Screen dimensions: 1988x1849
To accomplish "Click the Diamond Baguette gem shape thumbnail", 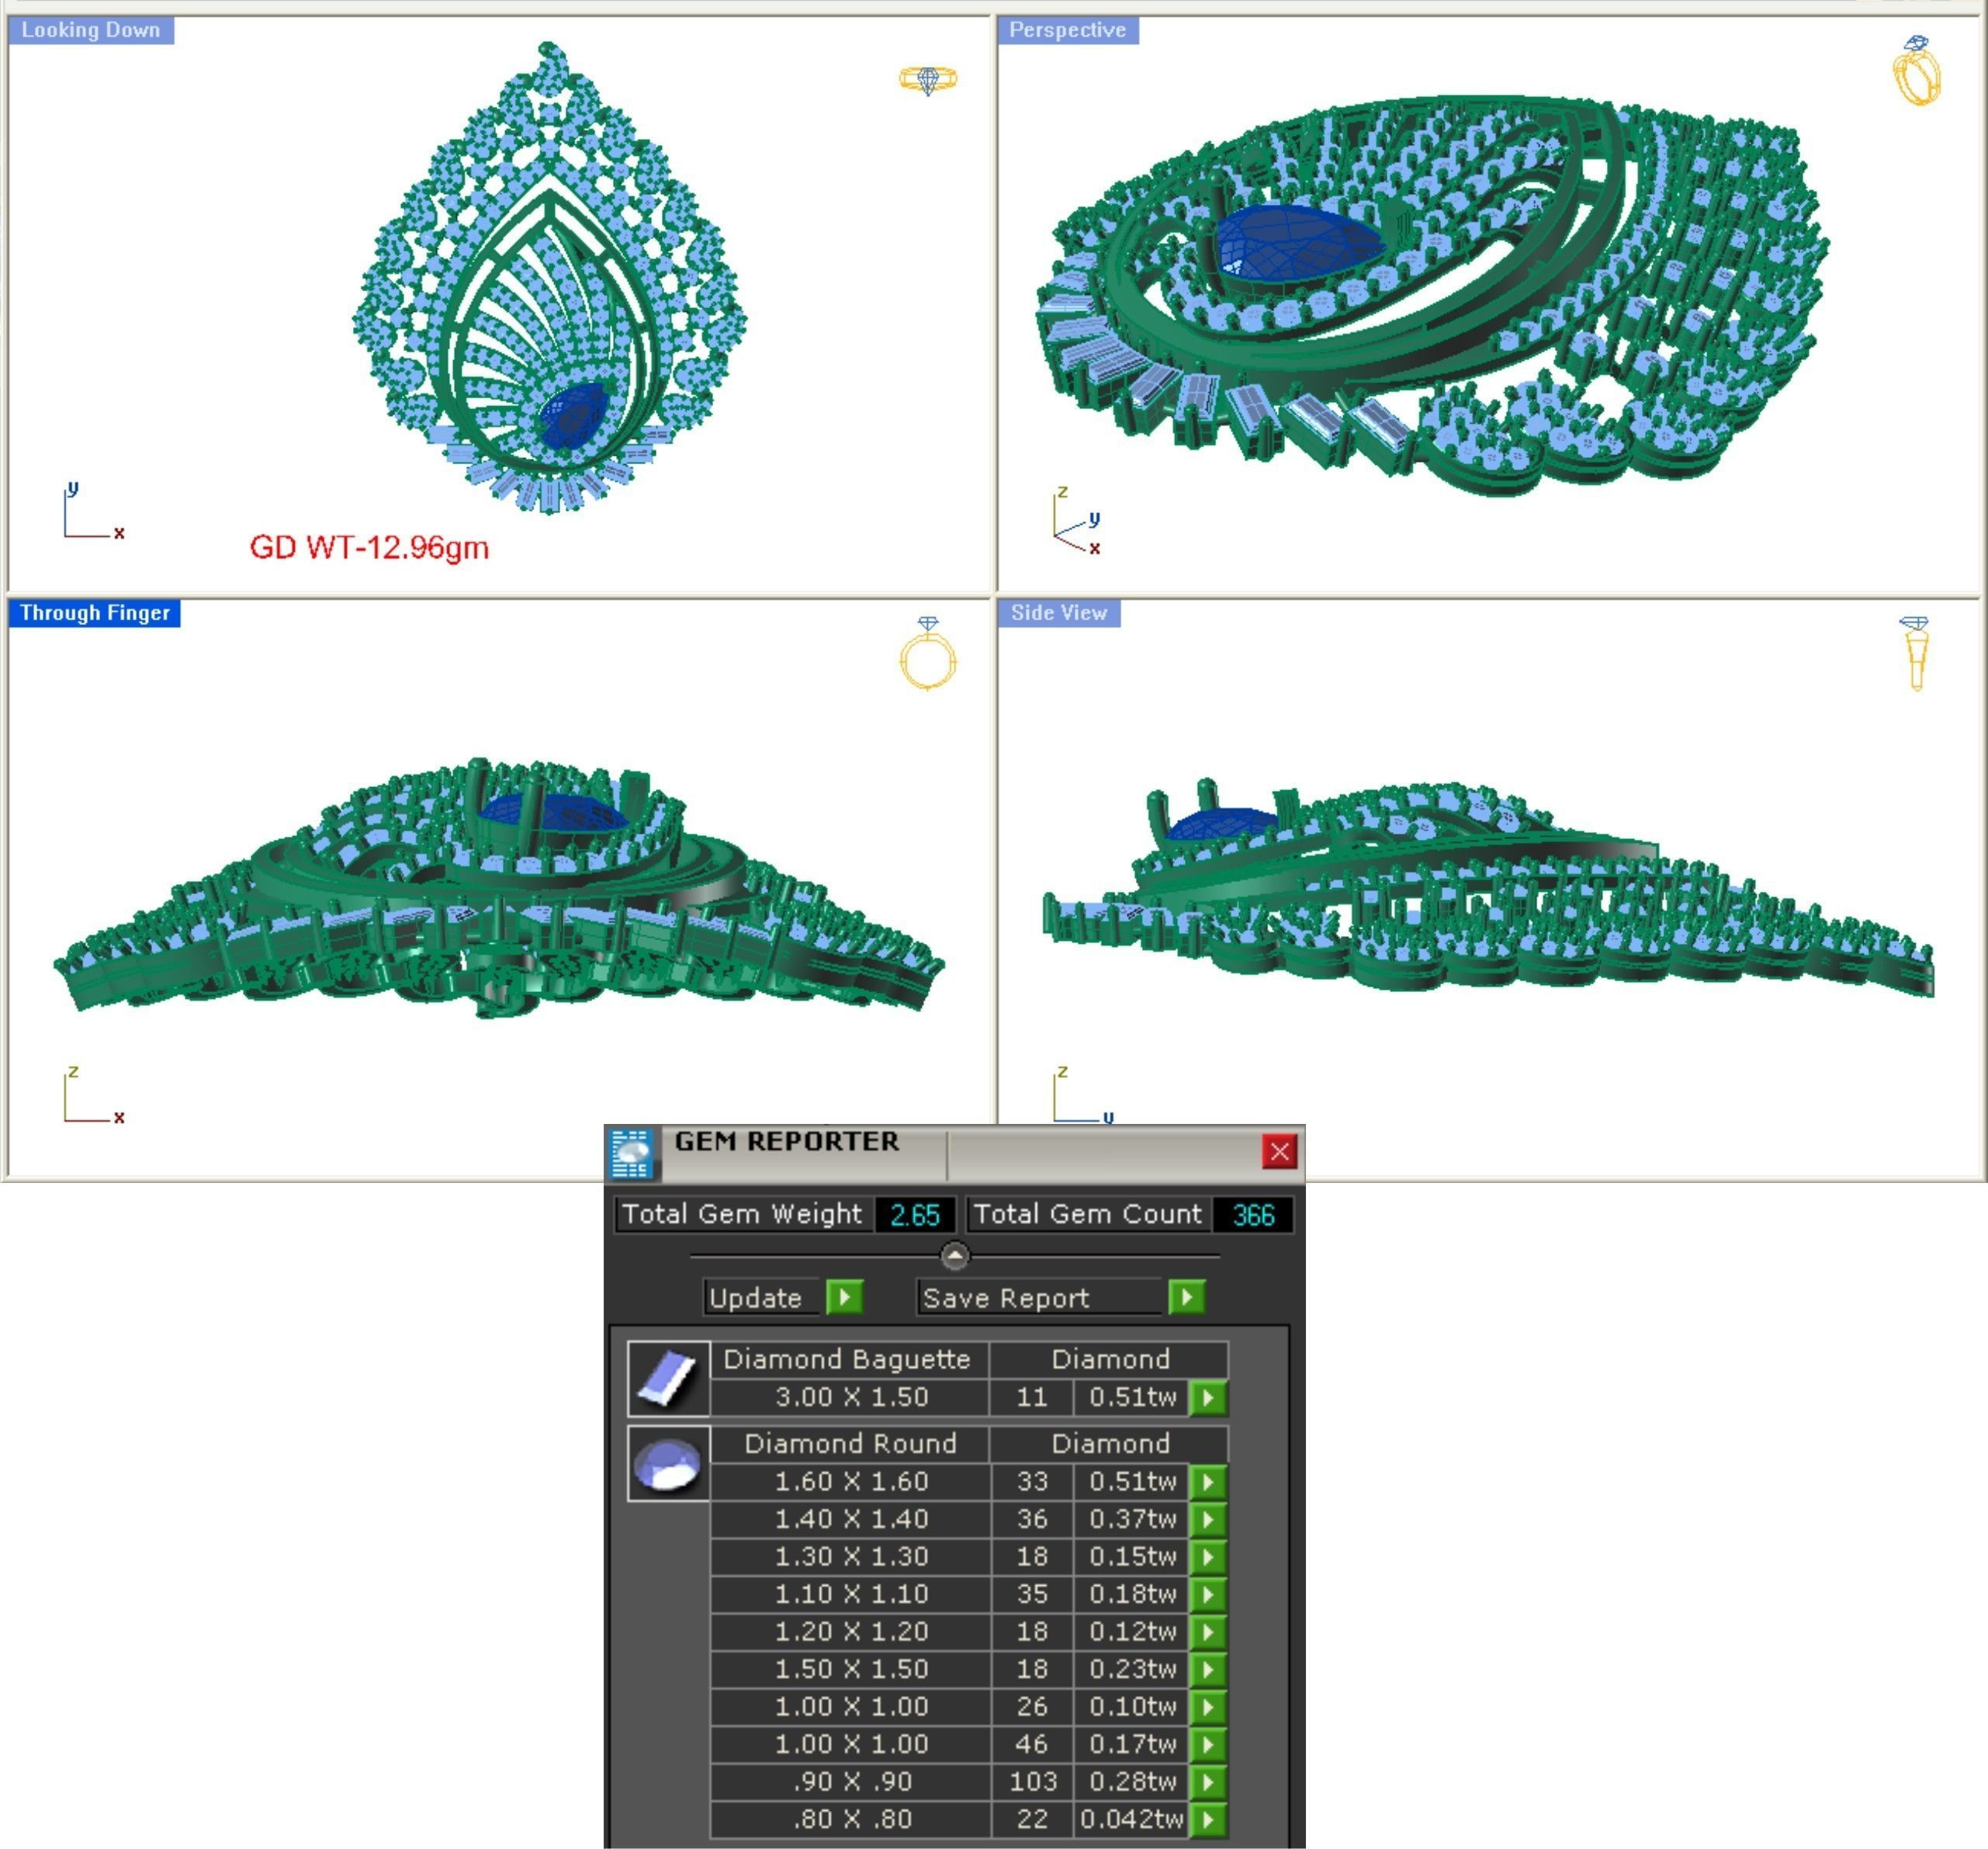I will tap(668, 1378).
